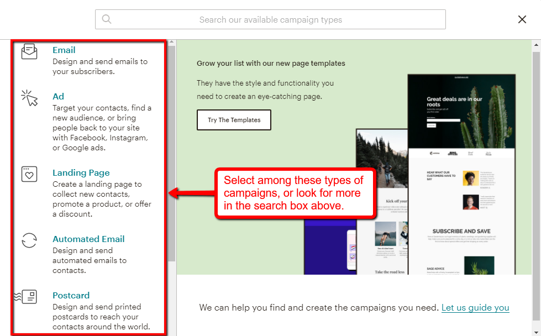Image resolution: width=541 pixels, height=336 pixels.
Task: Choose the Ad campaign type
Action: tap(59, 96)
